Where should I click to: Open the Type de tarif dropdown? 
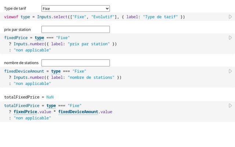(75, 8)
